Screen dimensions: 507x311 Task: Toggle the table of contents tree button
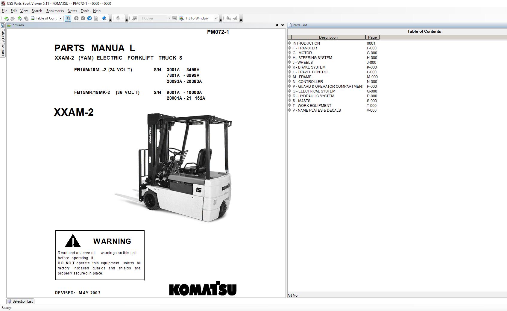[x=68, y=18]
